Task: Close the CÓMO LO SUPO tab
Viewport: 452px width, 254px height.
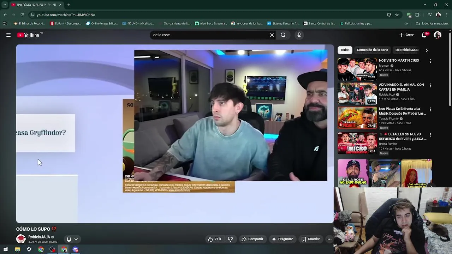Action: click(60, 5)
